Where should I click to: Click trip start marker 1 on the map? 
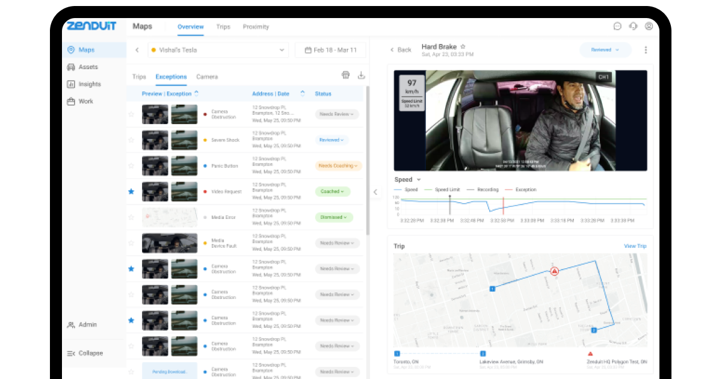point(492,289)
